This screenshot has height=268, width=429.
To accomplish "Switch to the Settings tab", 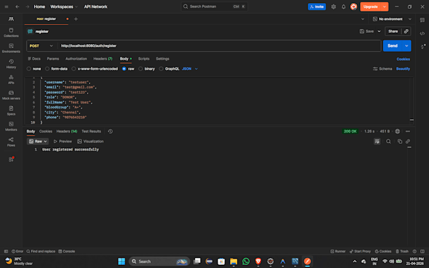I will click(x=163, y=59).
